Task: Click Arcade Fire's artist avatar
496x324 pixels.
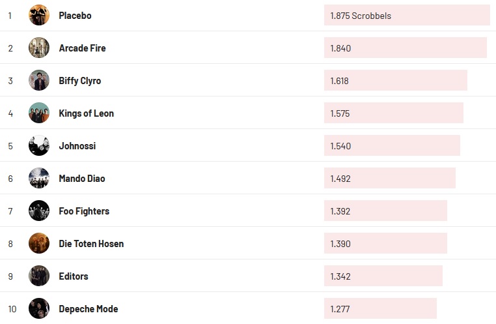Action: (39, 48)
